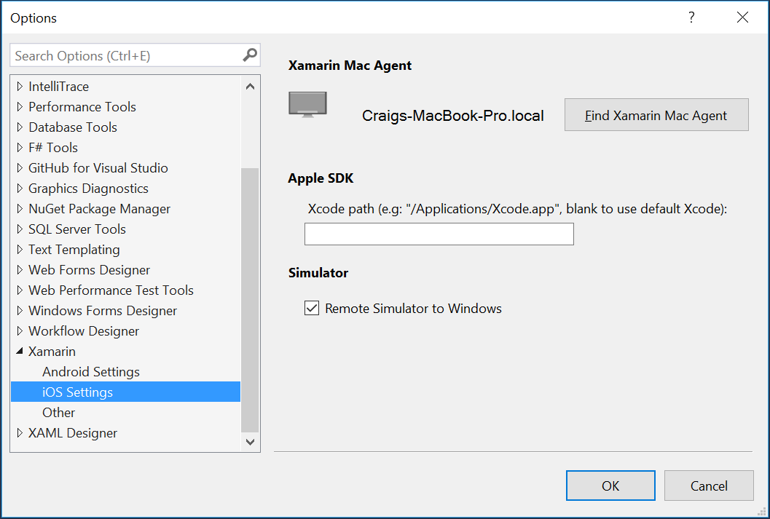This screenshot has height=519, width=770.
Task: Click Find Xamarin Mac Agent button
Action: point(656,115)
